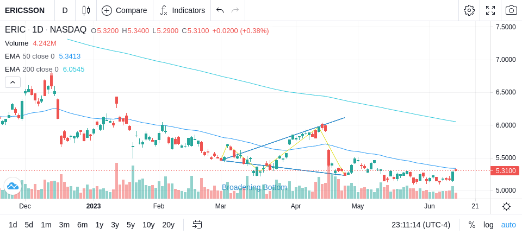Image resolution: width=522 pixels, height=235 pixels.
Task: Redo the last chart action
Action: [235, 10]
